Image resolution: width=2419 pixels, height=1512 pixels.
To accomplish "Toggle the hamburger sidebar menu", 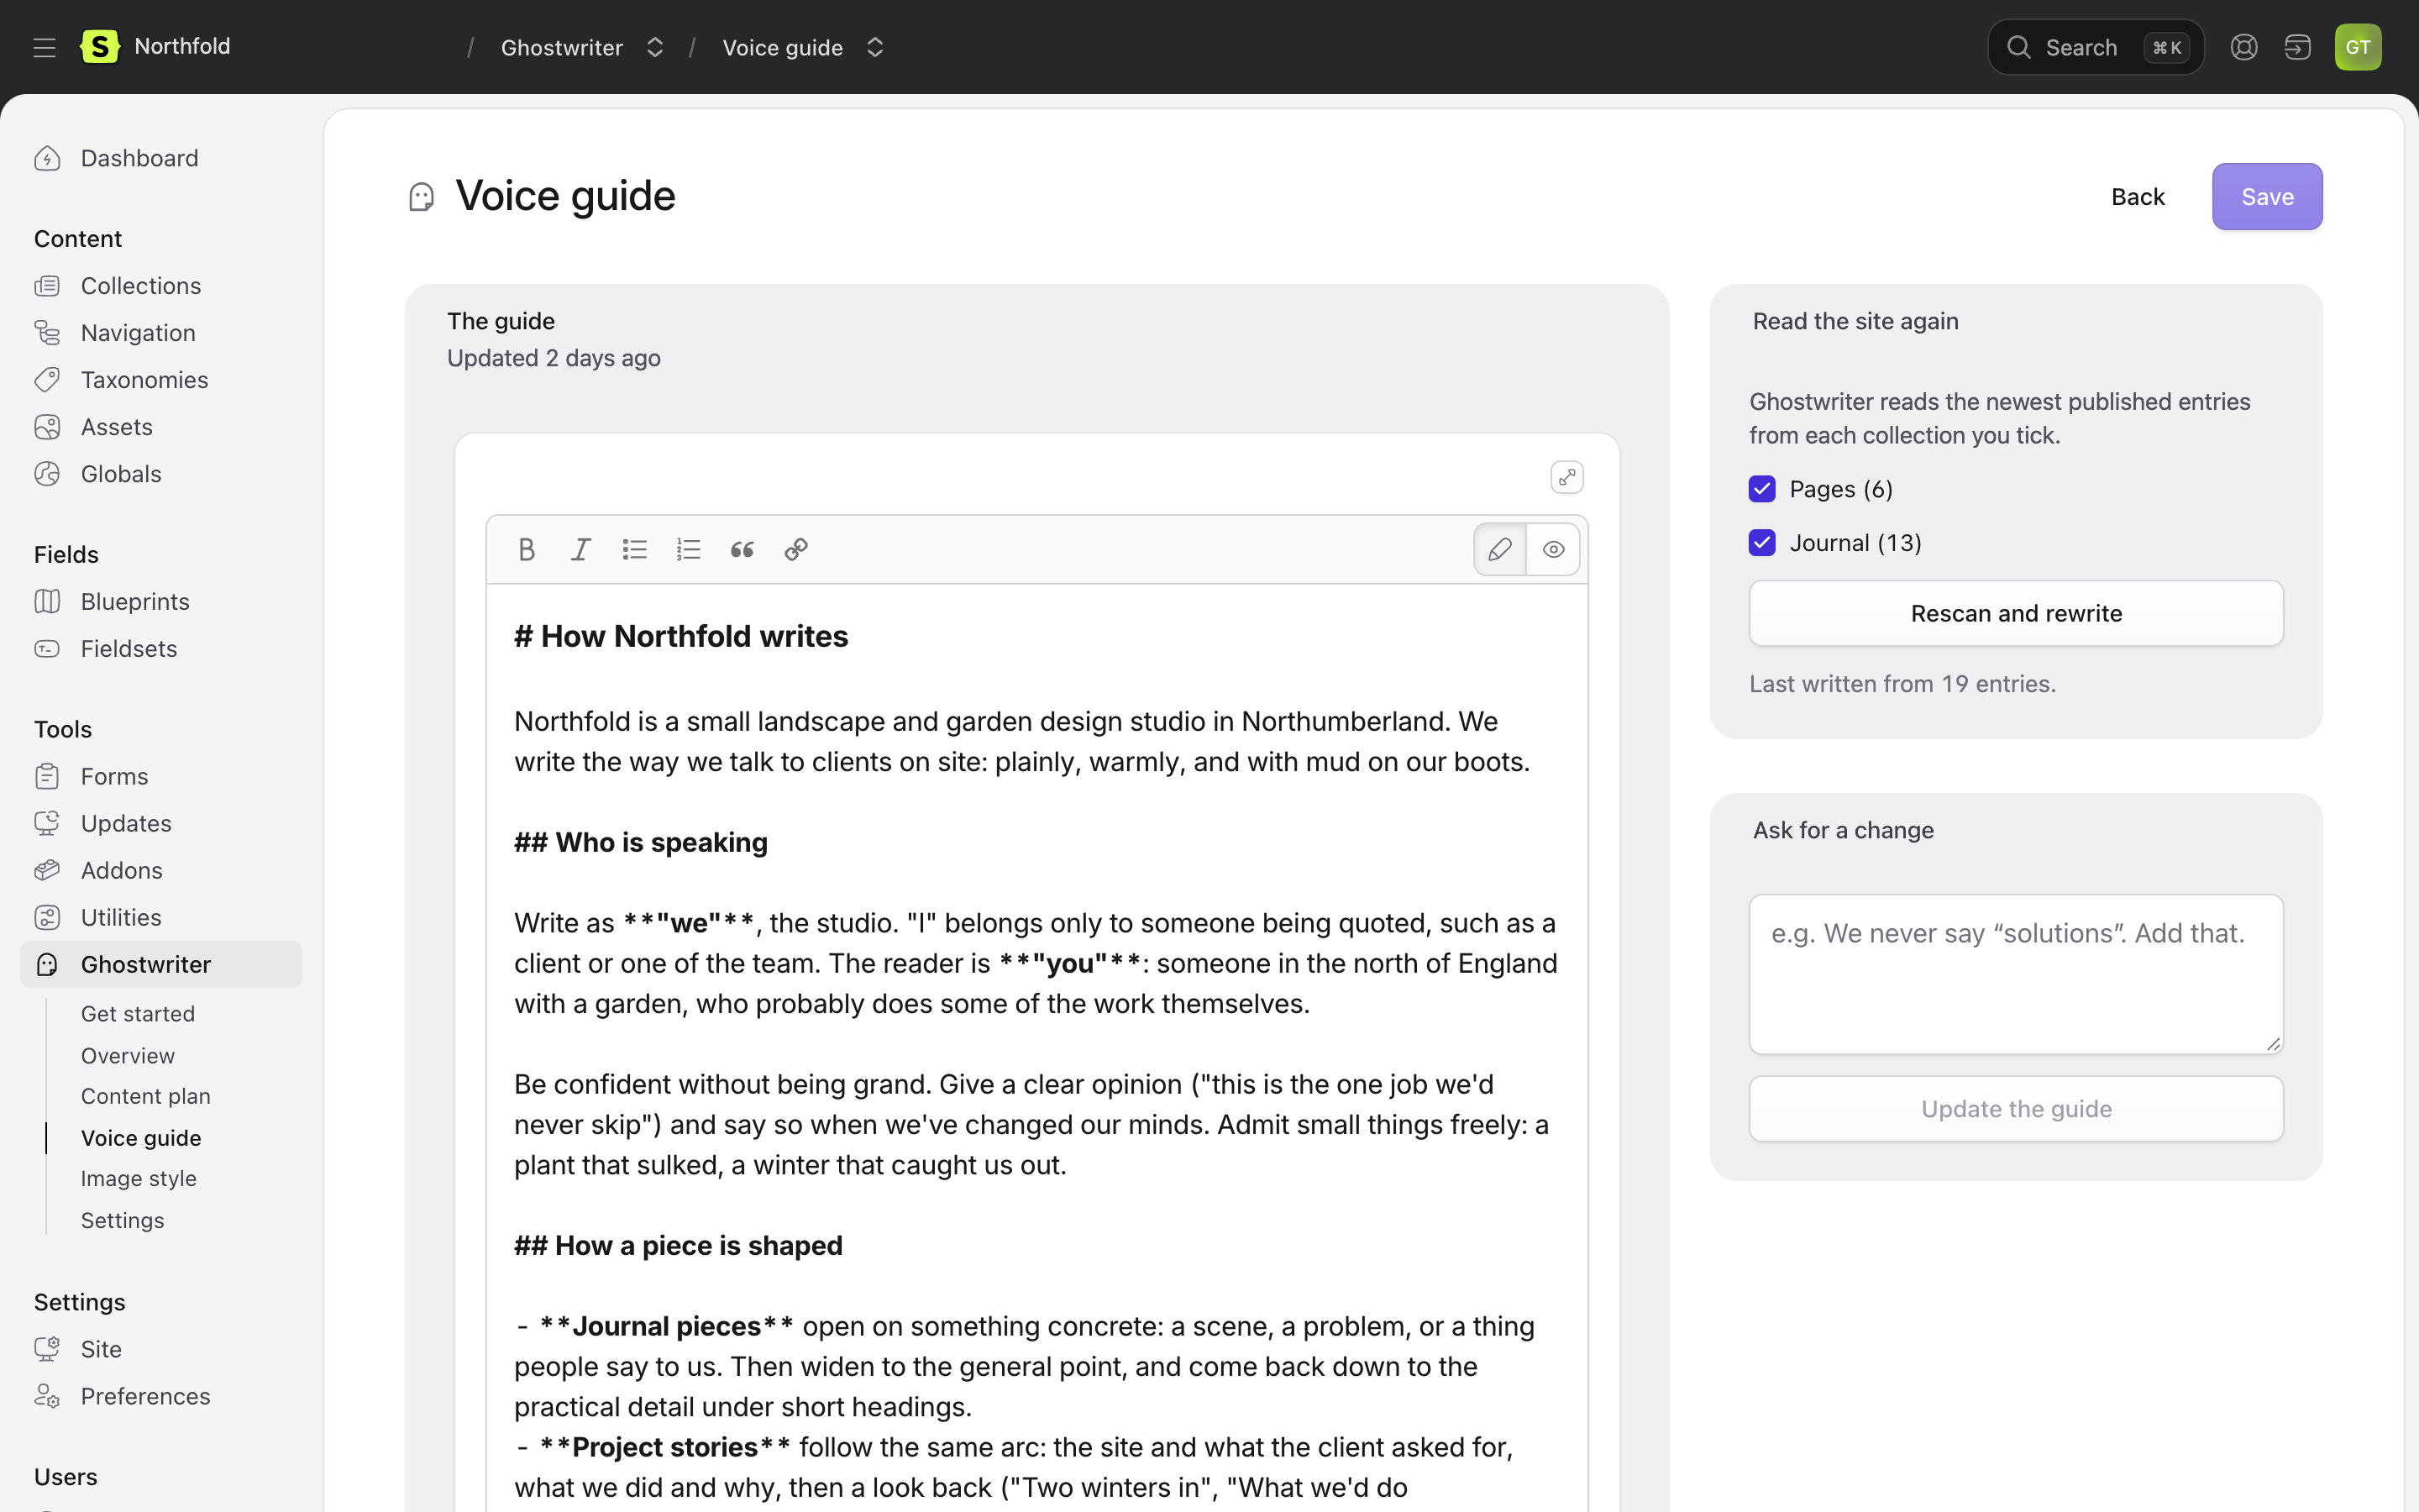I will [x=44, y=47].
